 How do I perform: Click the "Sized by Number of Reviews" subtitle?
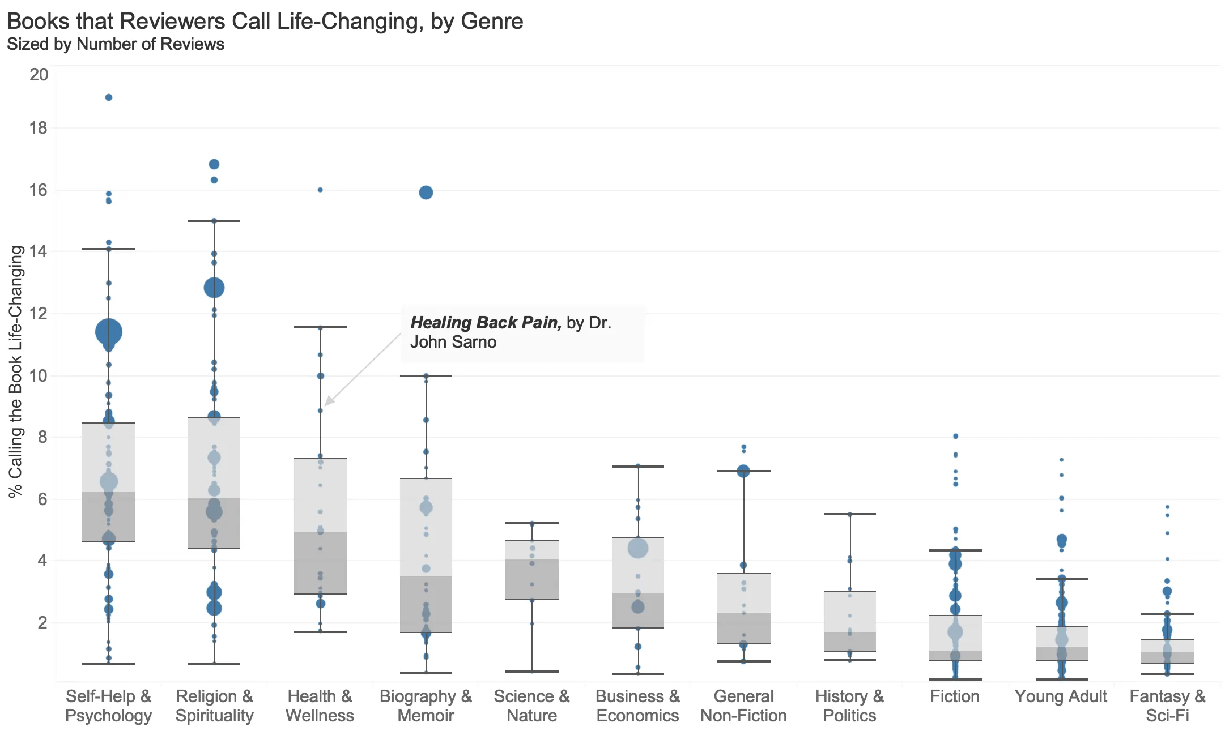(116, 44)
